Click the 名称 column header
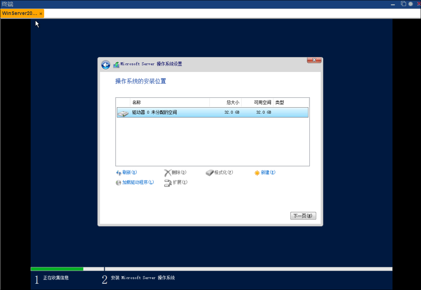 click(x=170, y=102)
